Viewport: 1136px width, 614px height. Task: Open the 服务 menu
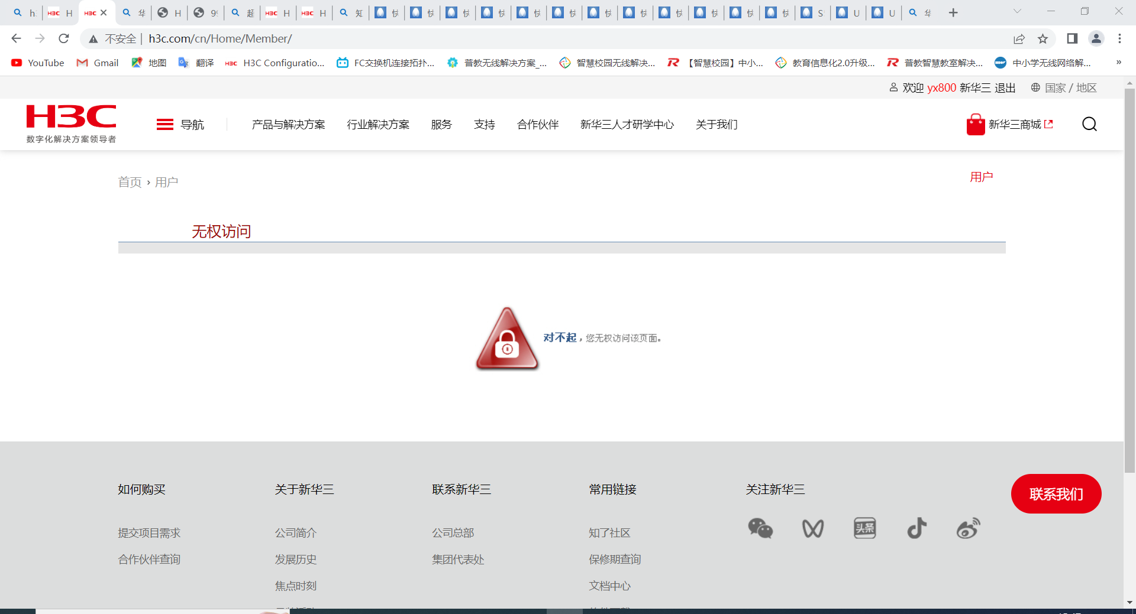[441, 125]
